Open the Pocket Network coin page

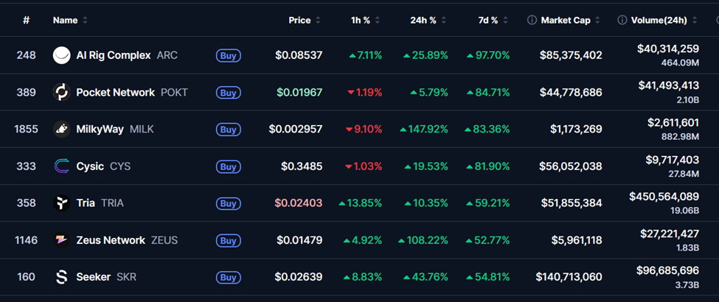click(x=115, y=92)
